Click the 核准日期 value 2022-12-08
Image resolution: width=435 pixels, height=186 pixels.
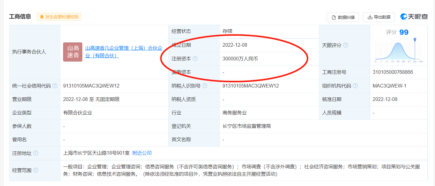[x=385, y=99]
